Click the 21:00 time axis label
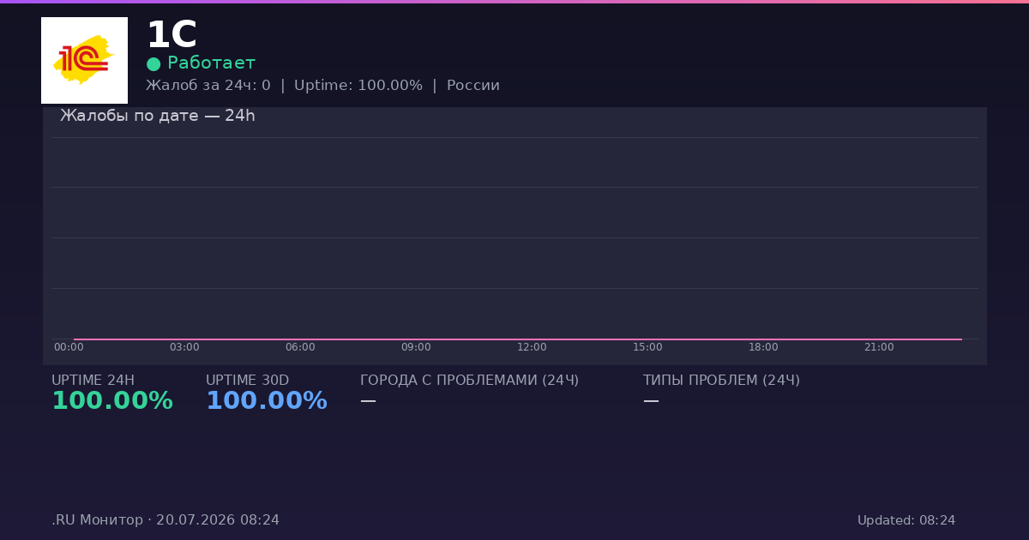 pyautogui.click(x=879, y=347)
